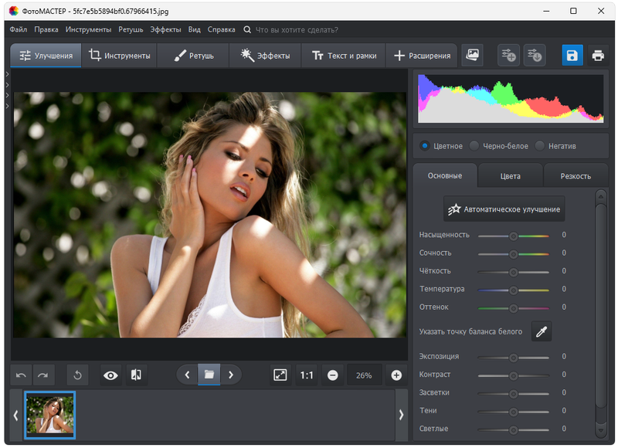The width and height of the screenshot is (618, 448).
Task: Click the print icon
Action: pos(598,56)
